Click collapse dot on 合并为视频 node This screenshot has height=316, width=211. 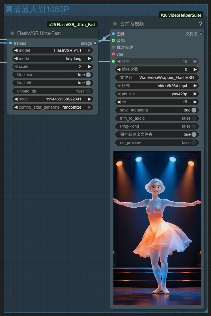pos(115,24)
